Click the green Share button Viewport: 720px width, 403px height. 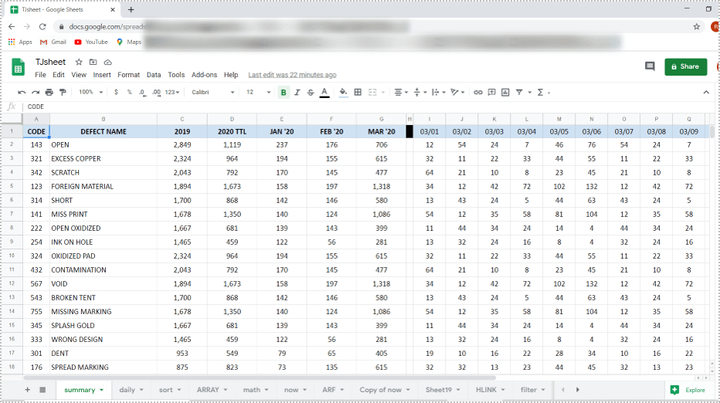(685, 66)
